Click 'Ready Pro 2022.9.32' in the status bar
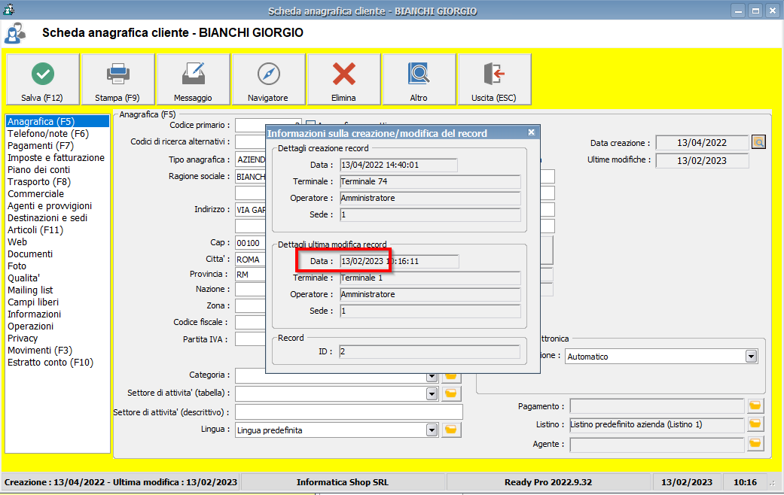Image resolution: width=784 pixels, height=495 pixels. [548, 482]
